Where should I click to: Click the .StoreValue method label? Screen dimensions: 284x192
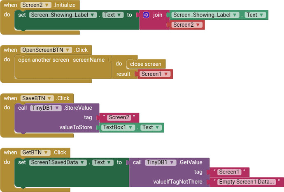(78, 108)
